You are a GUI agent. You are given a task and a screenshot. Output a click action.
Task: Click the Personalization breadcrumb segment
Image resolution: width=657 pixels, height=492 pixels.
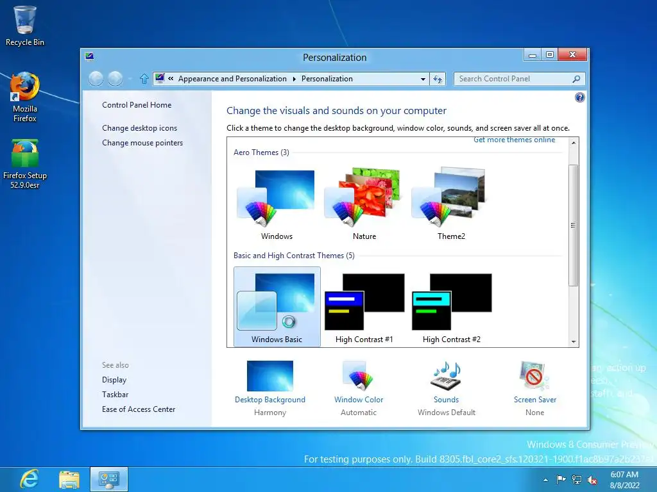(x=327, y=79)
